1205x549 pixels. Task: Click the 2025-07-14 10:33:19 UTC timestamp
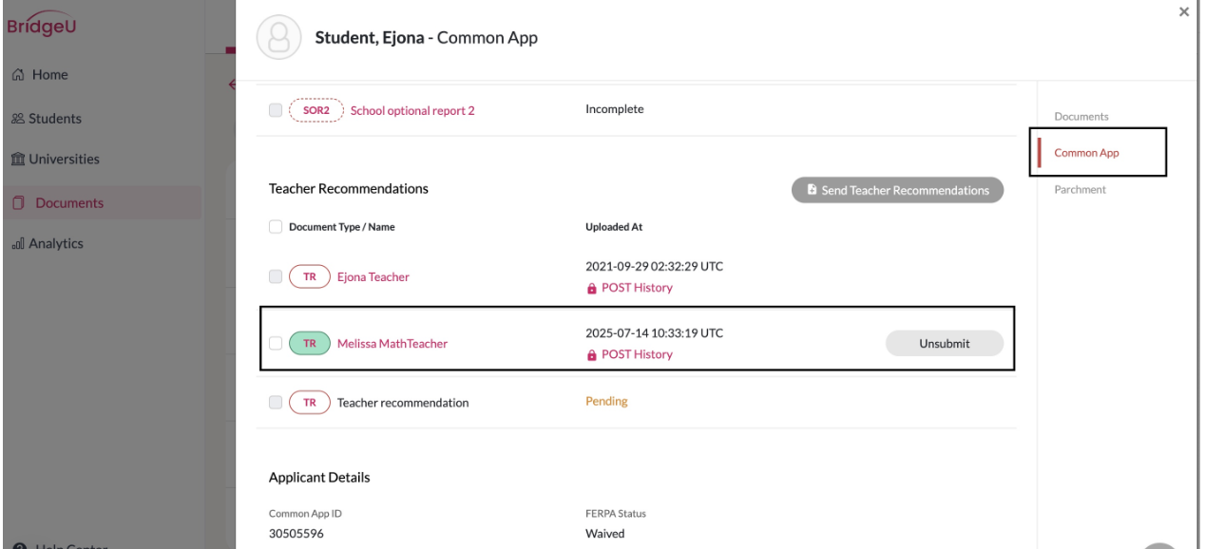click(x=655, y=333)
